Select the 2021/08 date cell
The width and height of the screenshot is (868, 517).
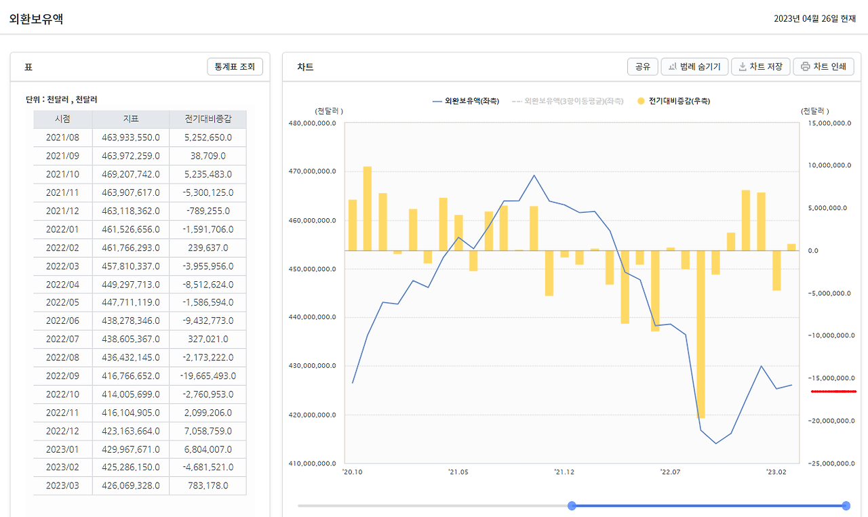coord(63,138)
